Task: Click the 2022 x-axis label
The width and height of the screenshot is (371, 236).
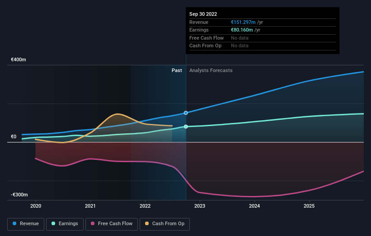Action: tap(145, 206)
